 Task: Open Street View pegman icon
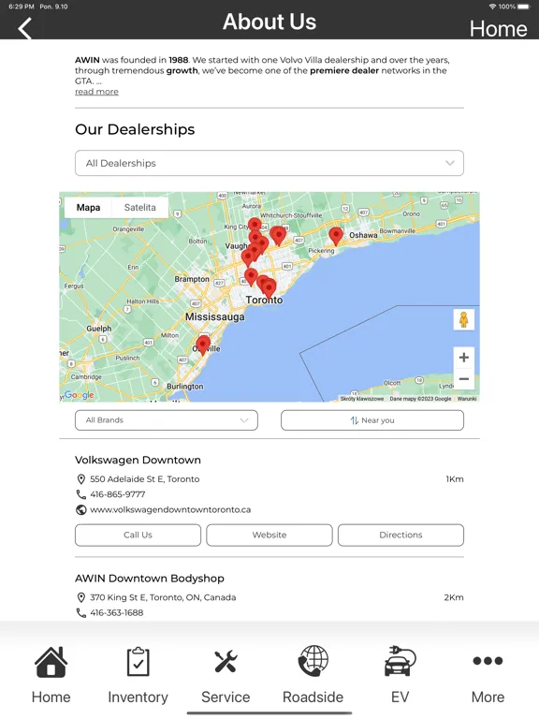[x=464, y=319]
